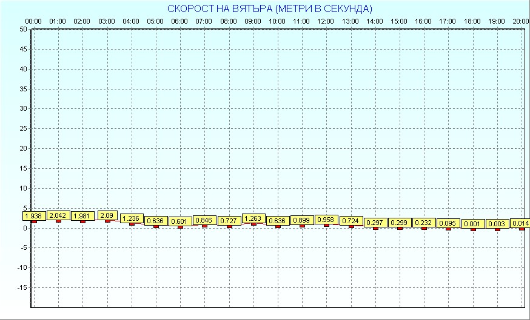Image resolution: width=530 pixels, height=320 pixels.
Task: Click the 0.297 data label
Action: tap(375, 222)
